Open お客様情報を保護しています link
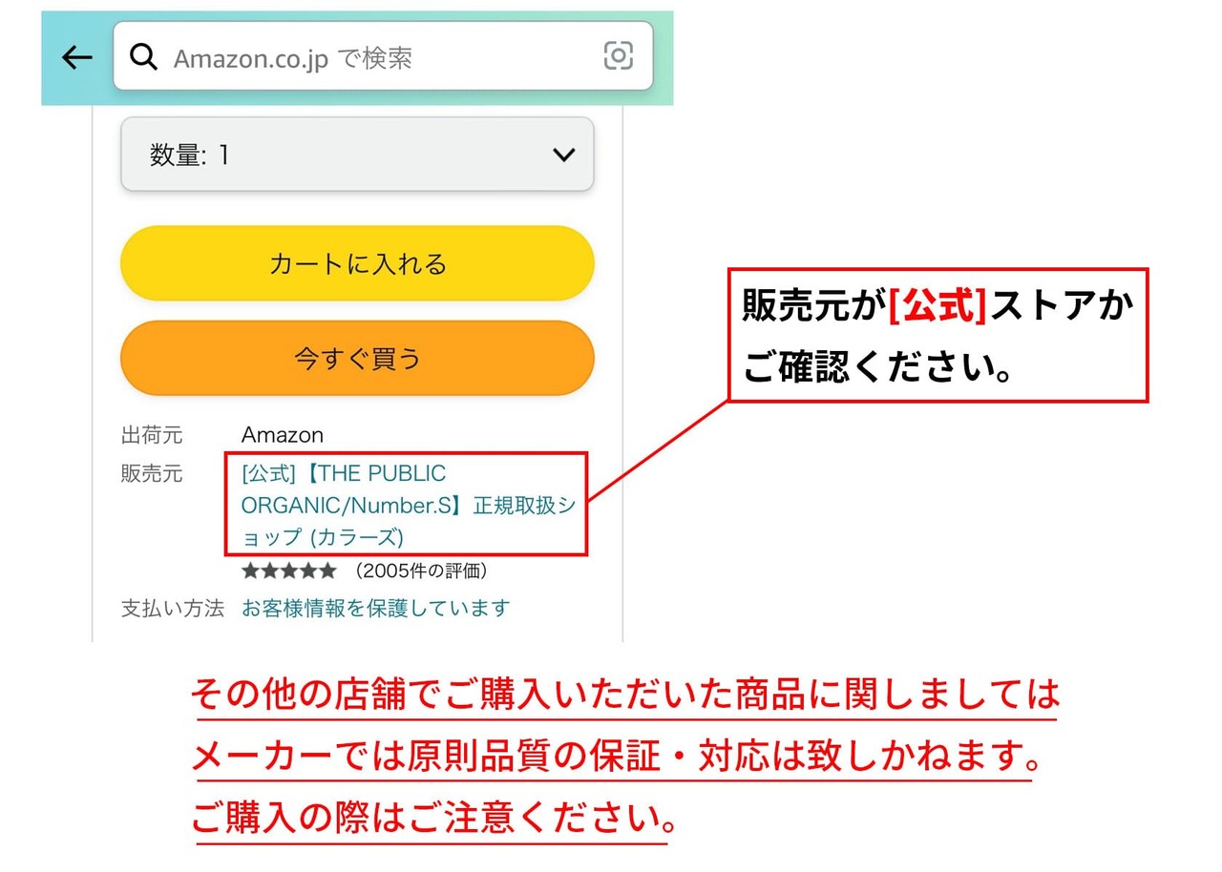This screenshot has width=1222, height=872. [x=375, y=608]
